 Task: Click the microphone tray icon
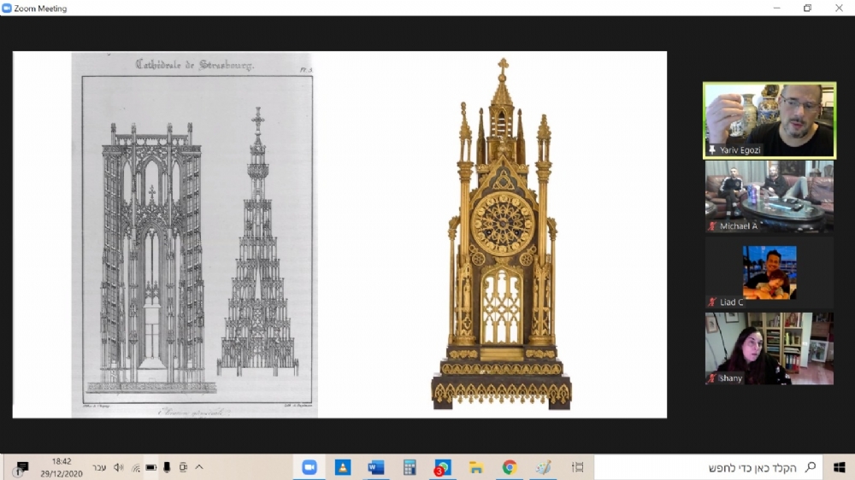pos(167,467)
